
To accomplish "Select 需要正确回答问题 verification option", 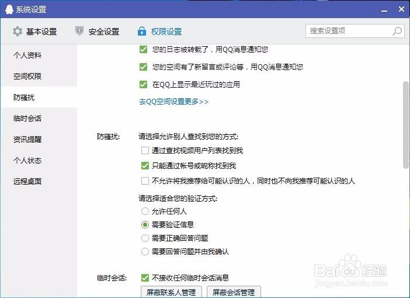I will tap(145, 238).
